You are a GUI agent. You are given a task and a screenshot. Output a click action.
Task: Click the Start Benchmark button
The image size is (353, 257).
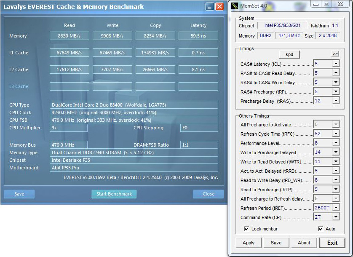click(114, 194)
